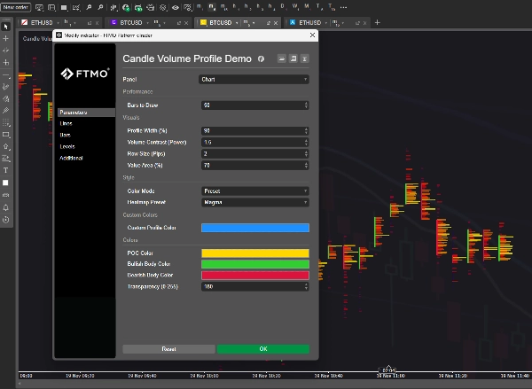This screenshot has height=389, width=532.
Task: Click the Bars to Draw stepper arrows
Action: 306,105
